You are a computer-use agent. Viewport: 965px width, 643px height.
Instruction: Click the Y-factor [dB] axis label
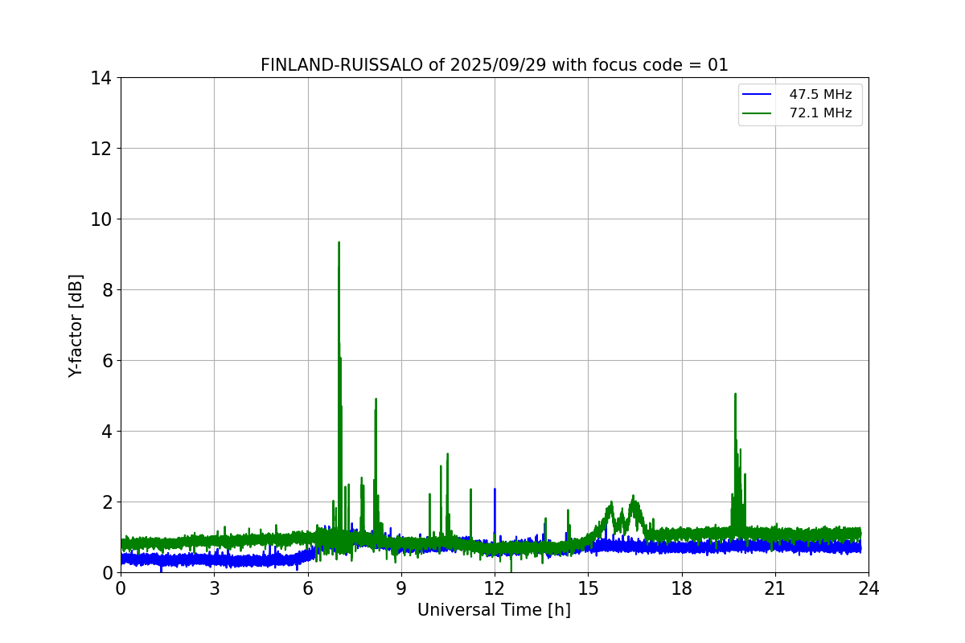coord(76,326)
